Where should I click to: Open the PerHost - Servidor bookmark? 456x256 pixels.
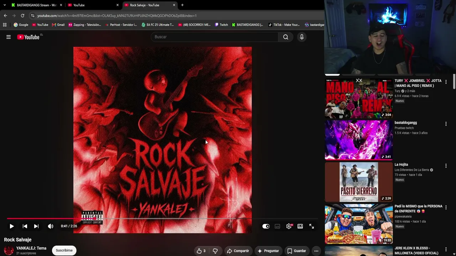pos(121,25)
